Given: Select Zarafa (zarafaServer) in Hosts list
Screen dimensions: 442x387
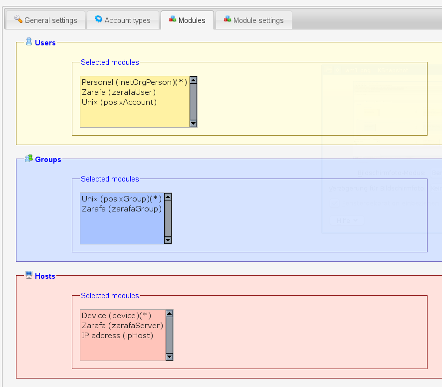Looking at the screenshot, I should pyautogui.click(x=122, y=326).
